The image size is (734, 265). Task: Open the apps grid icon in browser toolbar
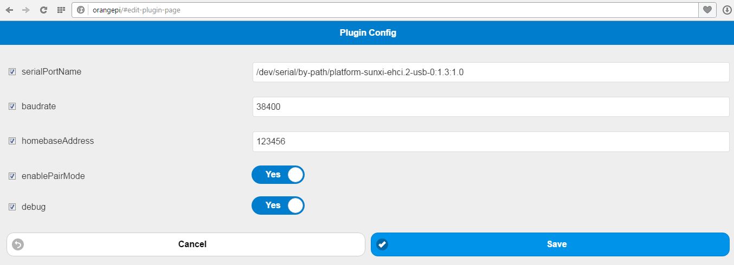tap(61, 10)
